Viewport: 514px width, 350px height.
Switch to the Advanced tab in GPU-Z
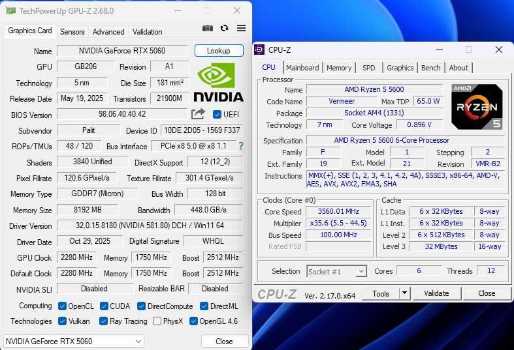[x=108, y=32]
